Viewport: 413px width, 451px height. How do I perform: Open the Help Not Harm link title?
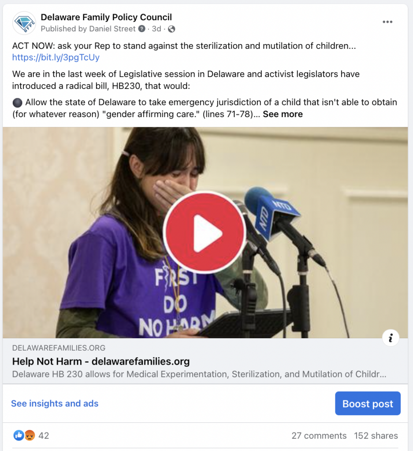pyautogui.click(x=101, y=361)
